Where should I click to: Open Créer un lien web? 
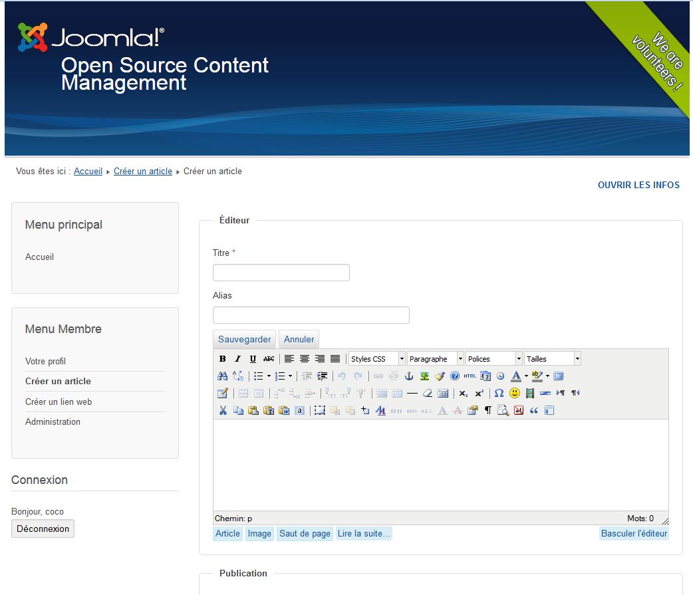point(59,402)
